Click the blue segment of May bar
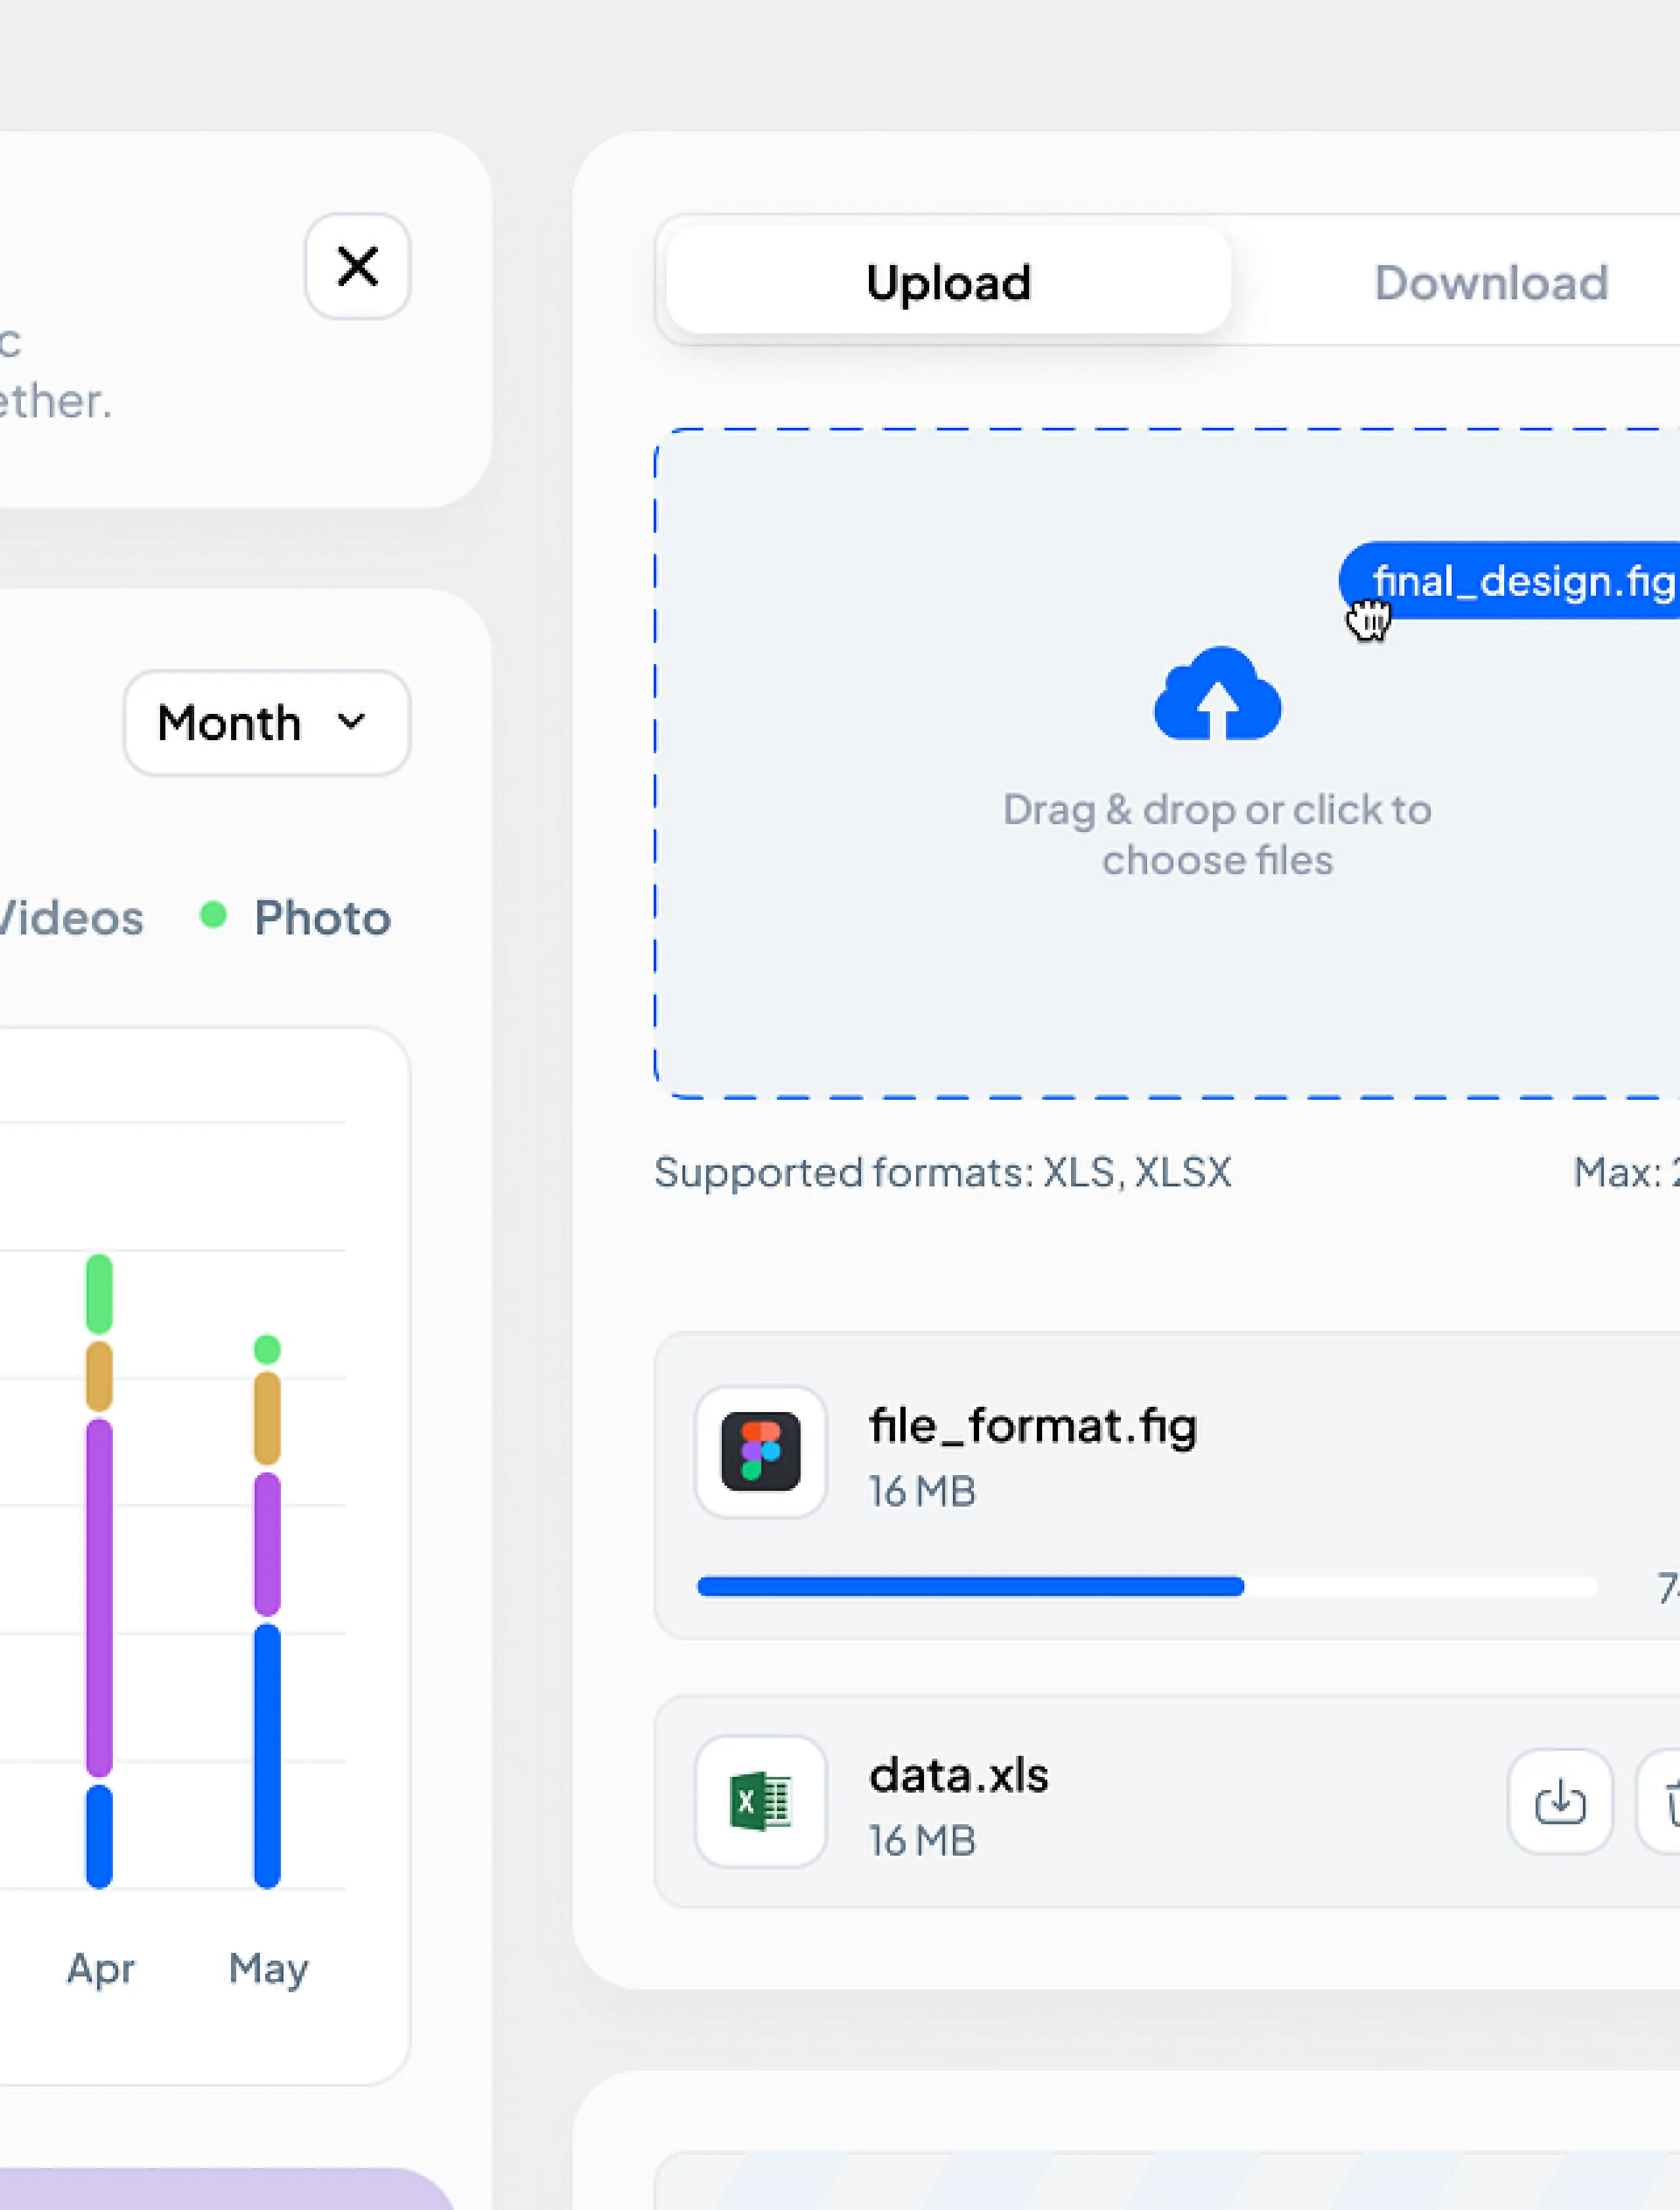 coord(267,1755)
